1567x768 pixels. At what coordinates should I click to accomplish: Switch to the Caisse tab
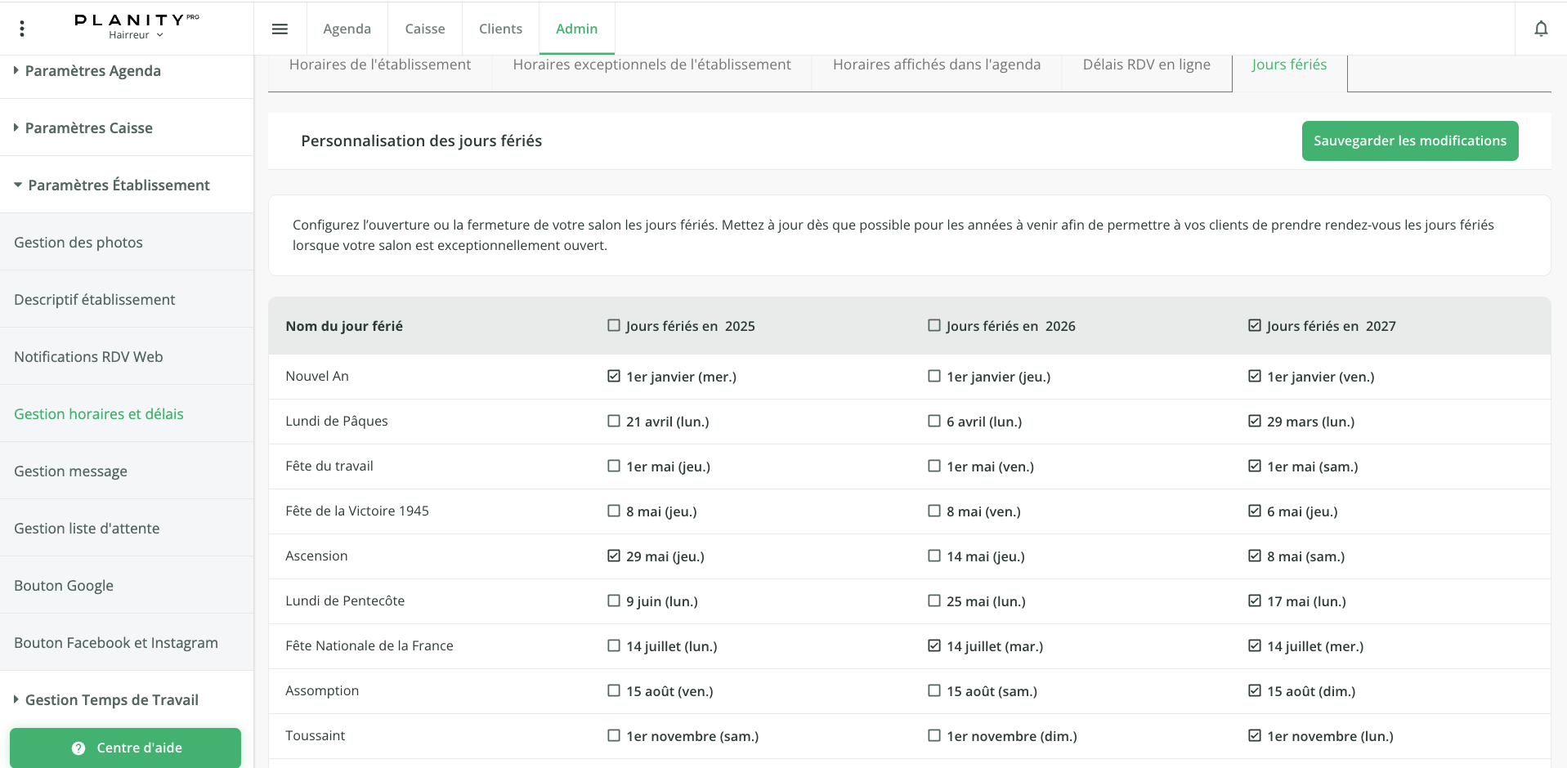[425, 29]
